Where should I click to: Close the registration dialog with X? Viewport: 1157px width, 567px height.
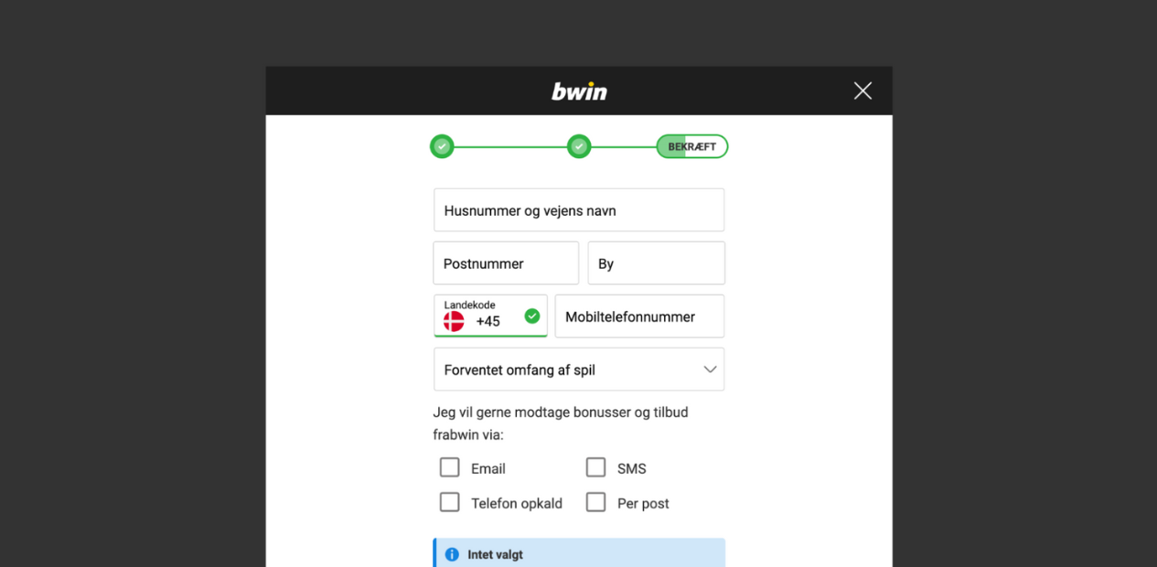coord(862,91)
